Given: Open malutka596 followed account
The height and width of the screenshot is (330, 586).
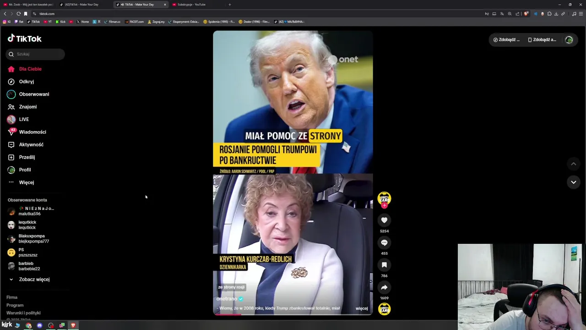Looking at the screenshot, I should point(30,211).
